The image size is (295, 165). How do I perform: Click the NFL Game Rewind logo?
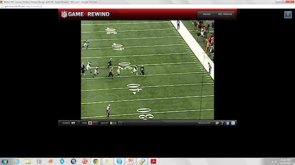pyautogui.click(x=85, y=14)
